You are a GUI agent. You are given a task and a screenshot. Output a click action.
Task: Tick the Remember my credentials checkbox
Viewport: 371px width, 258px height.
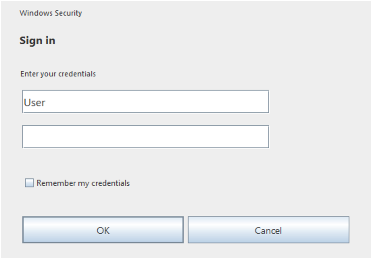point(30,183)
